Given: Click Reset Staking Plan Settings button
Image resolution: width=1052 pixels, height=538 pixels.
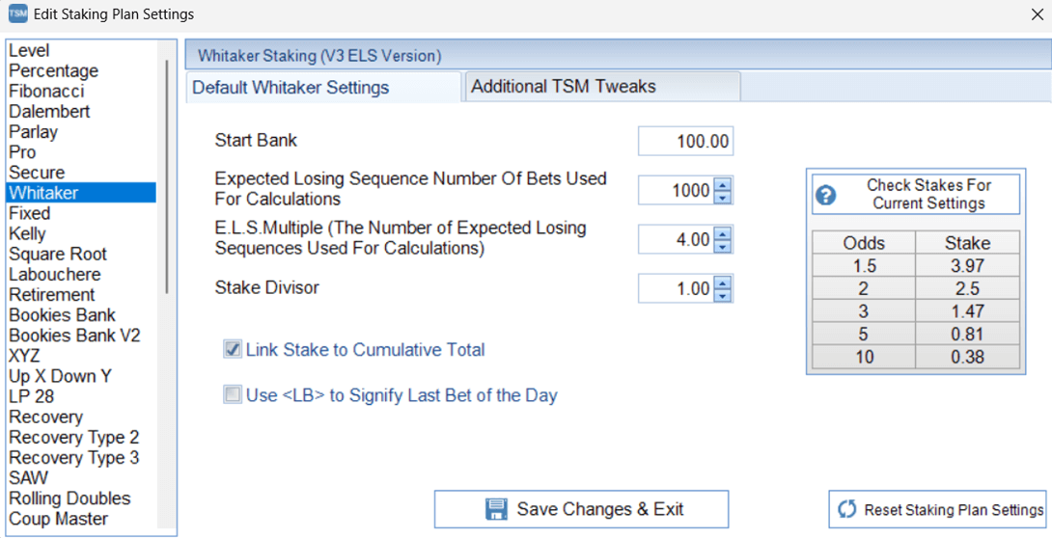Looking at the screenshot, I should (x=937, y=509).
